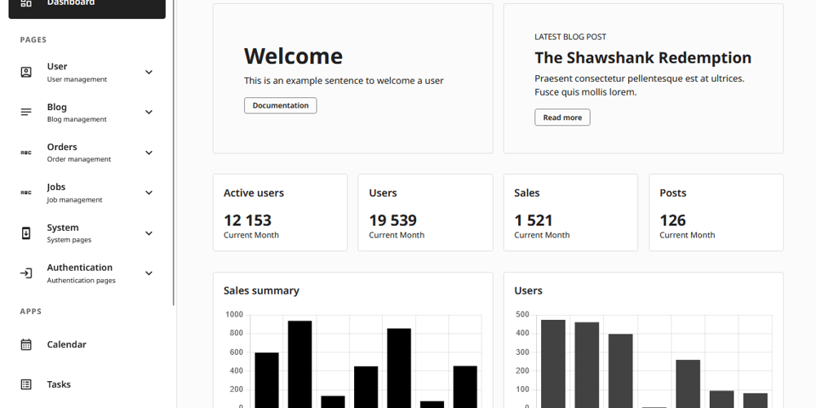Open the Calendar app

point(87,344)
